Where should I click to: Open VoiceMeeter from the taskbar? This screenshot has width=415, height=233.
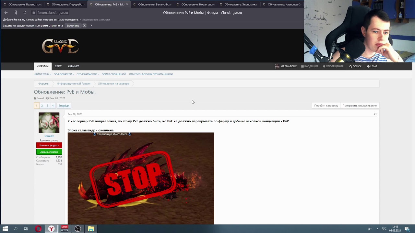click(x=65, y=229)
